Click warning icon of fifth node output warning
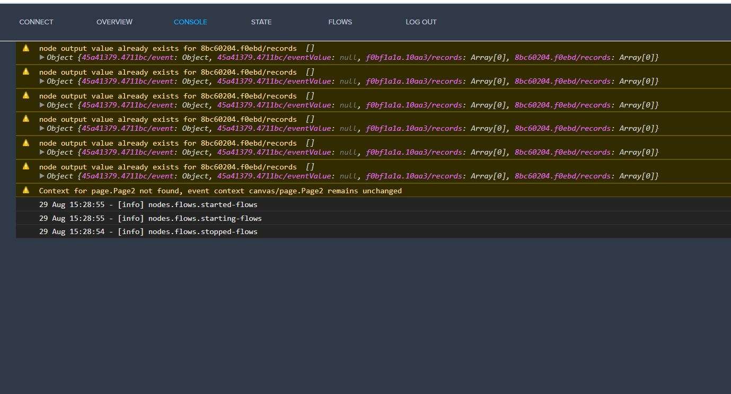 pos(26,142)
